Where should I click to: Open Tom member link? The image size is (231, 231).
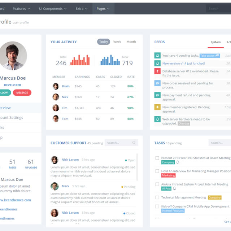pos(65,119)
